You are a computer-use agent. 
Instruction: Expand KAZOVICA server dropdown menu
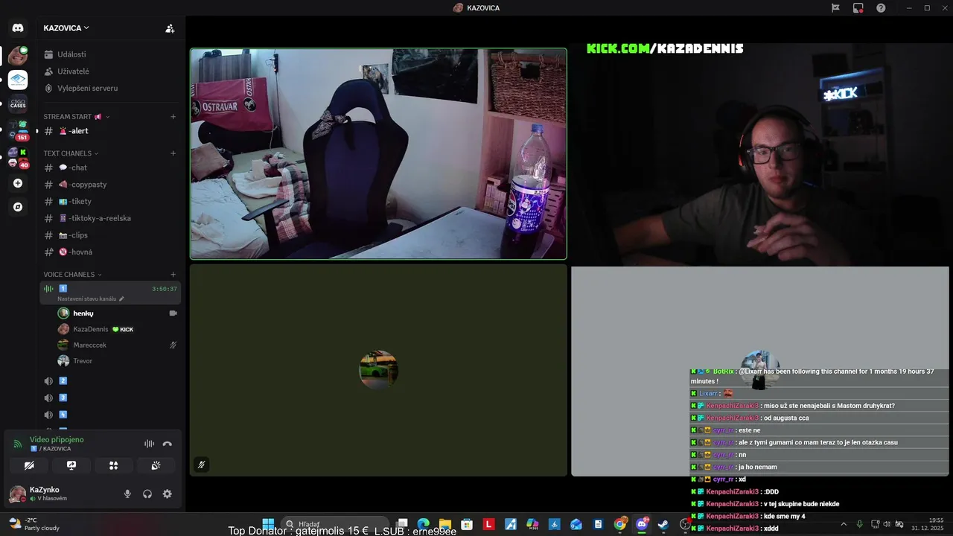(x=66, y=28)
